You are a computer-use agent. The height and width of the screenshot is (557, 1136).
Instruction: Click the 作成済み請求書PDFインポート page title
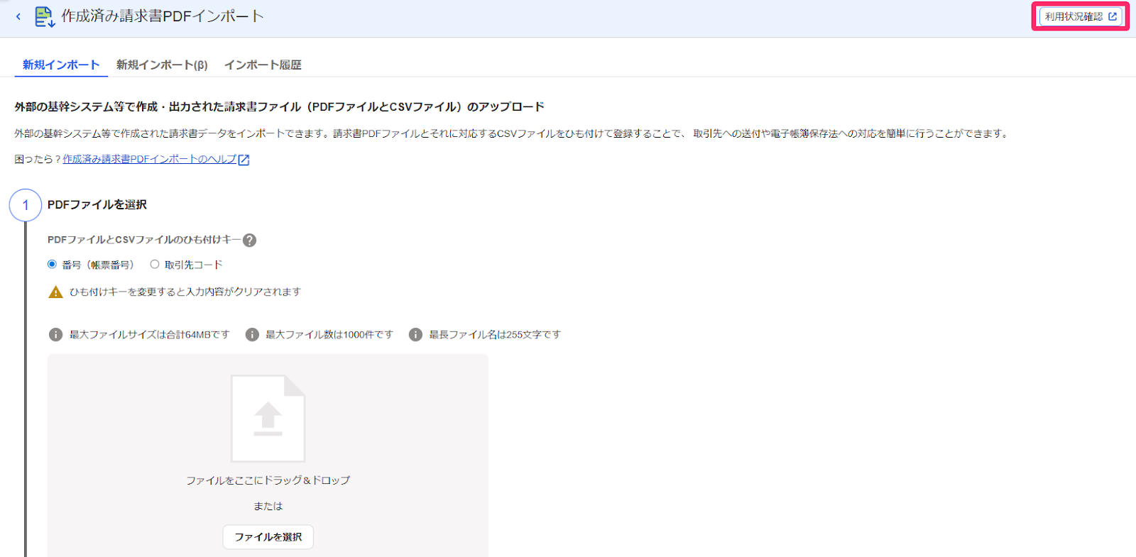163,16
